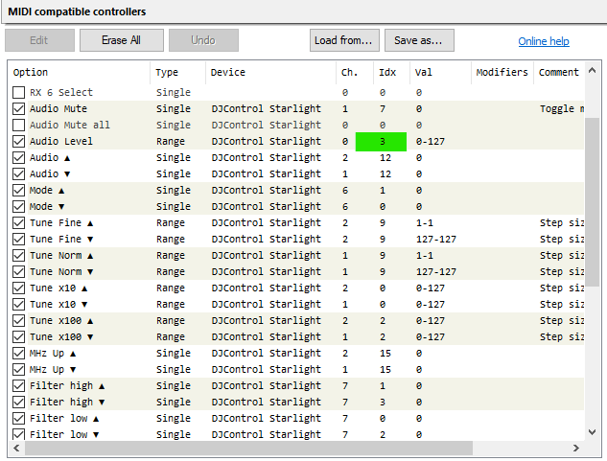The image size is (607, 461).
Task: Sort by the Idx column header
Action: coord(391,73)
